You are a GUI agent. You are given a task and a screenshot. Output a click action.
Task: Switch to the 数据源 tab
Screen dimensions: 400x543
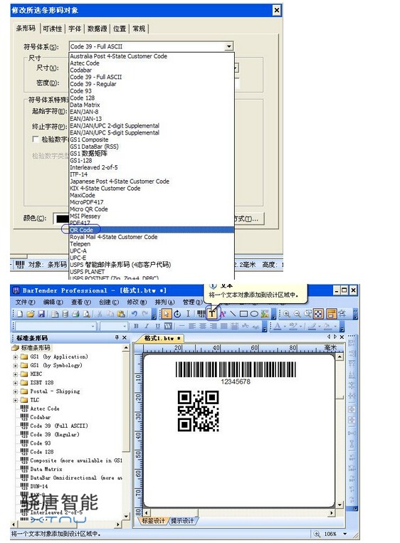(x=97, y=28)
